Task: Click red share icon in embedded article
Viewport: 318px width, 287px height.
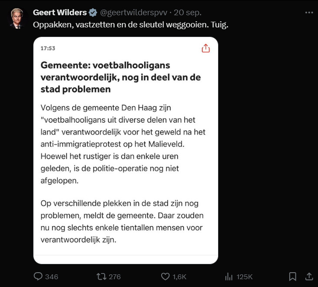Action: 205,49
